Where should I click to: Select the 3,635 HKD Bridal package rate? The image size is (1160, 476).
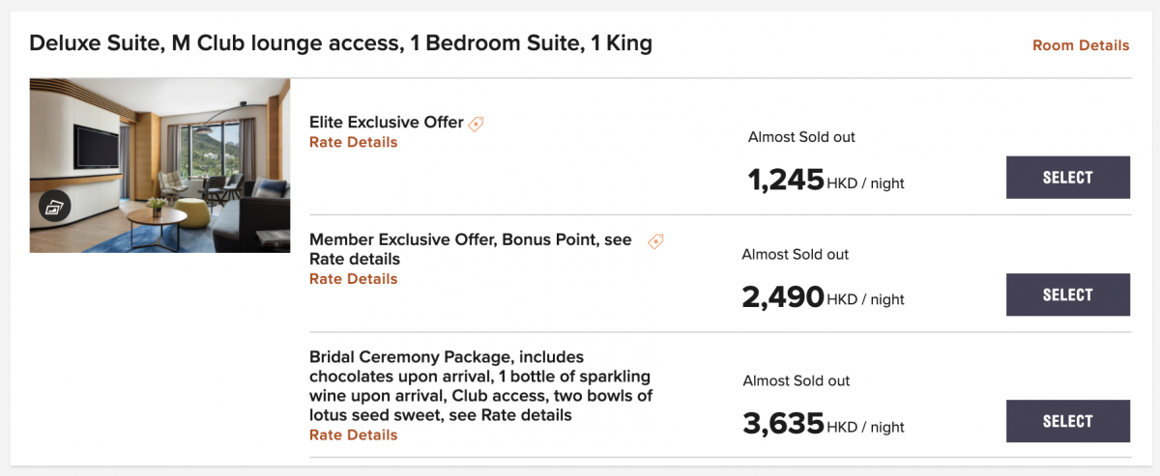coord(1068,421)
